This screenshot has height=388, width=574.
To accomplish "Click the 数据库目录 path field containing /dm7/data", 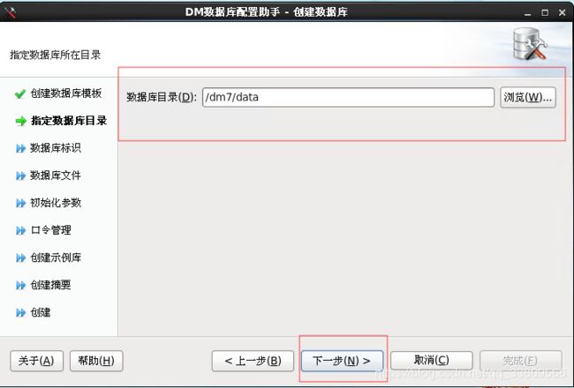I will click(348, 97).
